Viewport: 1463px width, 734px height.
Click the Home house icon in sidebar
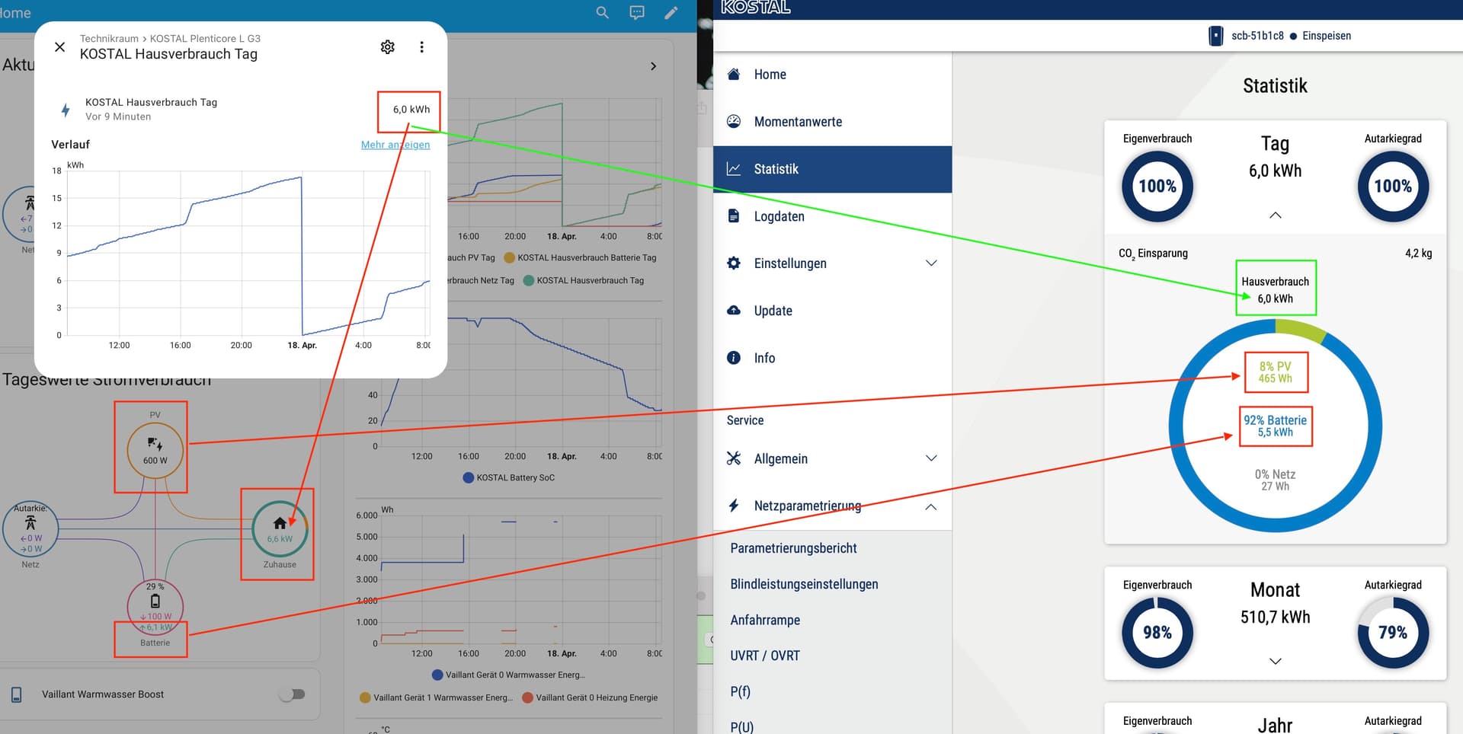pos(734,74)
